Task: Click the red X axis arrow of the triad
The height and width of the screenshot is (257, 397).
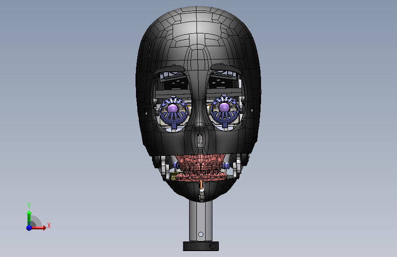Action: pyautogui.click(x=38, y=228)
